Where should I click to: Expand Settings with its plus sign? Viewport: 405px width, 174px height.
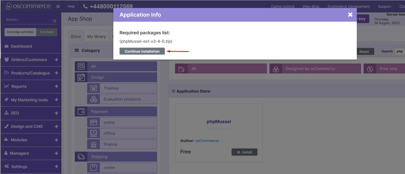56,167
